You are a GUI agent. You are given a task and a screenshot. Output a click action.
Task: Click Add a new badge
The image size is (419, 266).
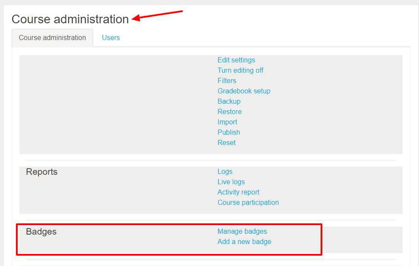coord(244,242)
